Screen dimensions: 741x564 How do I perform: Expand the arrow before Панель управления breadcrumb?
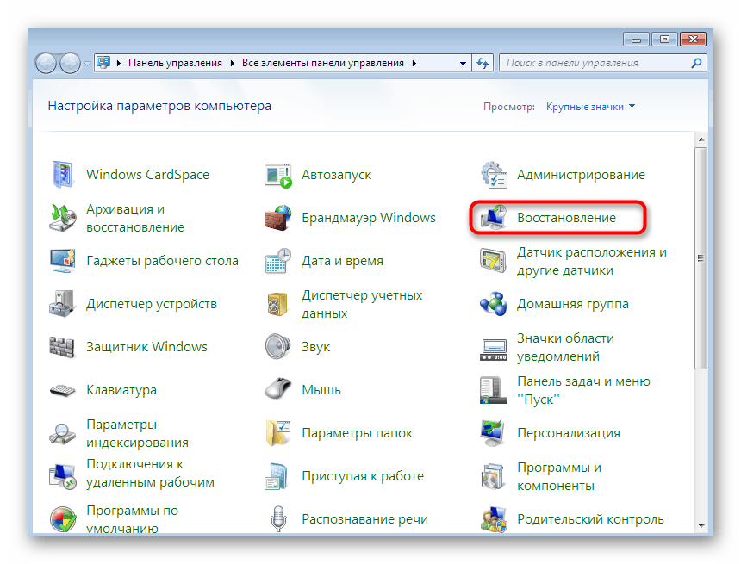click(x=119, y=64)
